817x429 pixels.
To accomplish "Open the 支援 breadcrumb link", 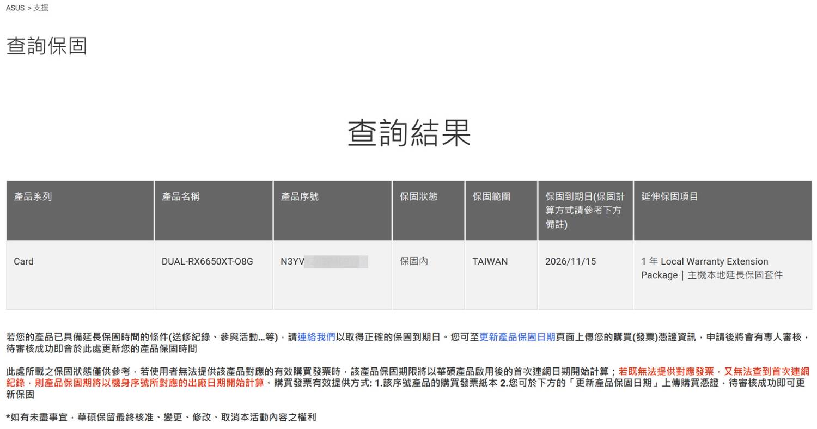I will (41, 8).
